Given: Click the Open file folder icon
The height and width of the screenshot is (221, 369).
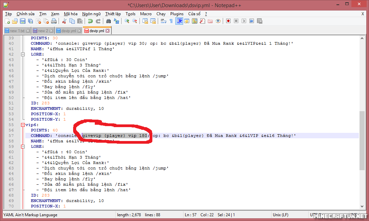Looking at the screenshot, I should [x=15, y=21].
